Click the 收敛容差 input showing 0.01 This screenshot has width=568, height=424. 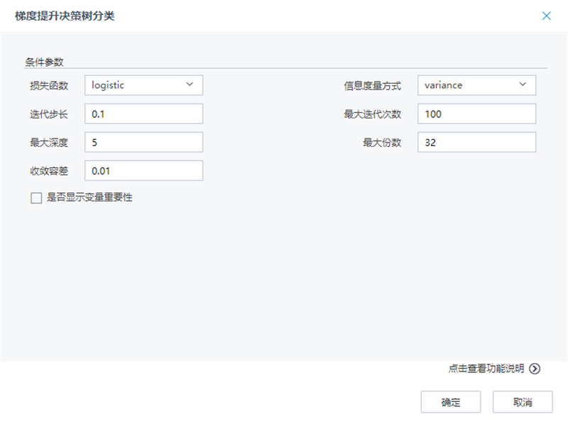pos(142,170)
